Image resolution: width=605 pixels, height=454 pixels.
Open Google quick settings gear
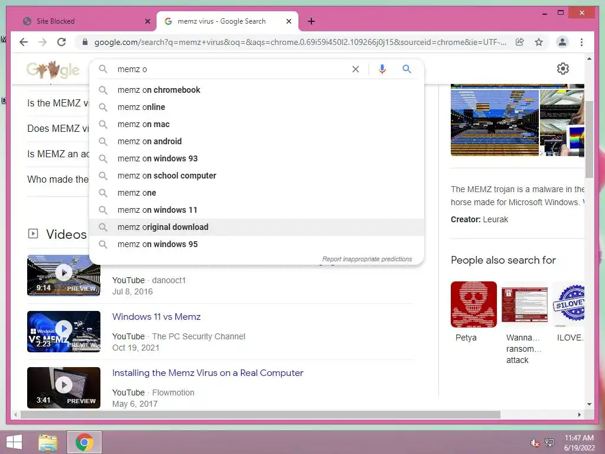pos(563,69)
